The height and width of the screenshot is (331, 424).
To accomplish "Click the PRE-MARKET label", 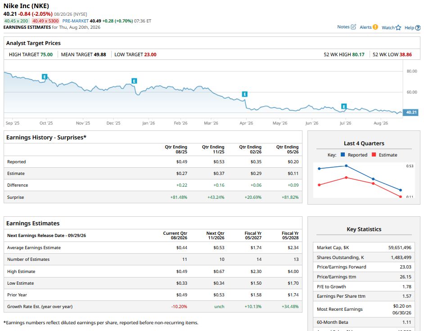I will tap(76, 21).
